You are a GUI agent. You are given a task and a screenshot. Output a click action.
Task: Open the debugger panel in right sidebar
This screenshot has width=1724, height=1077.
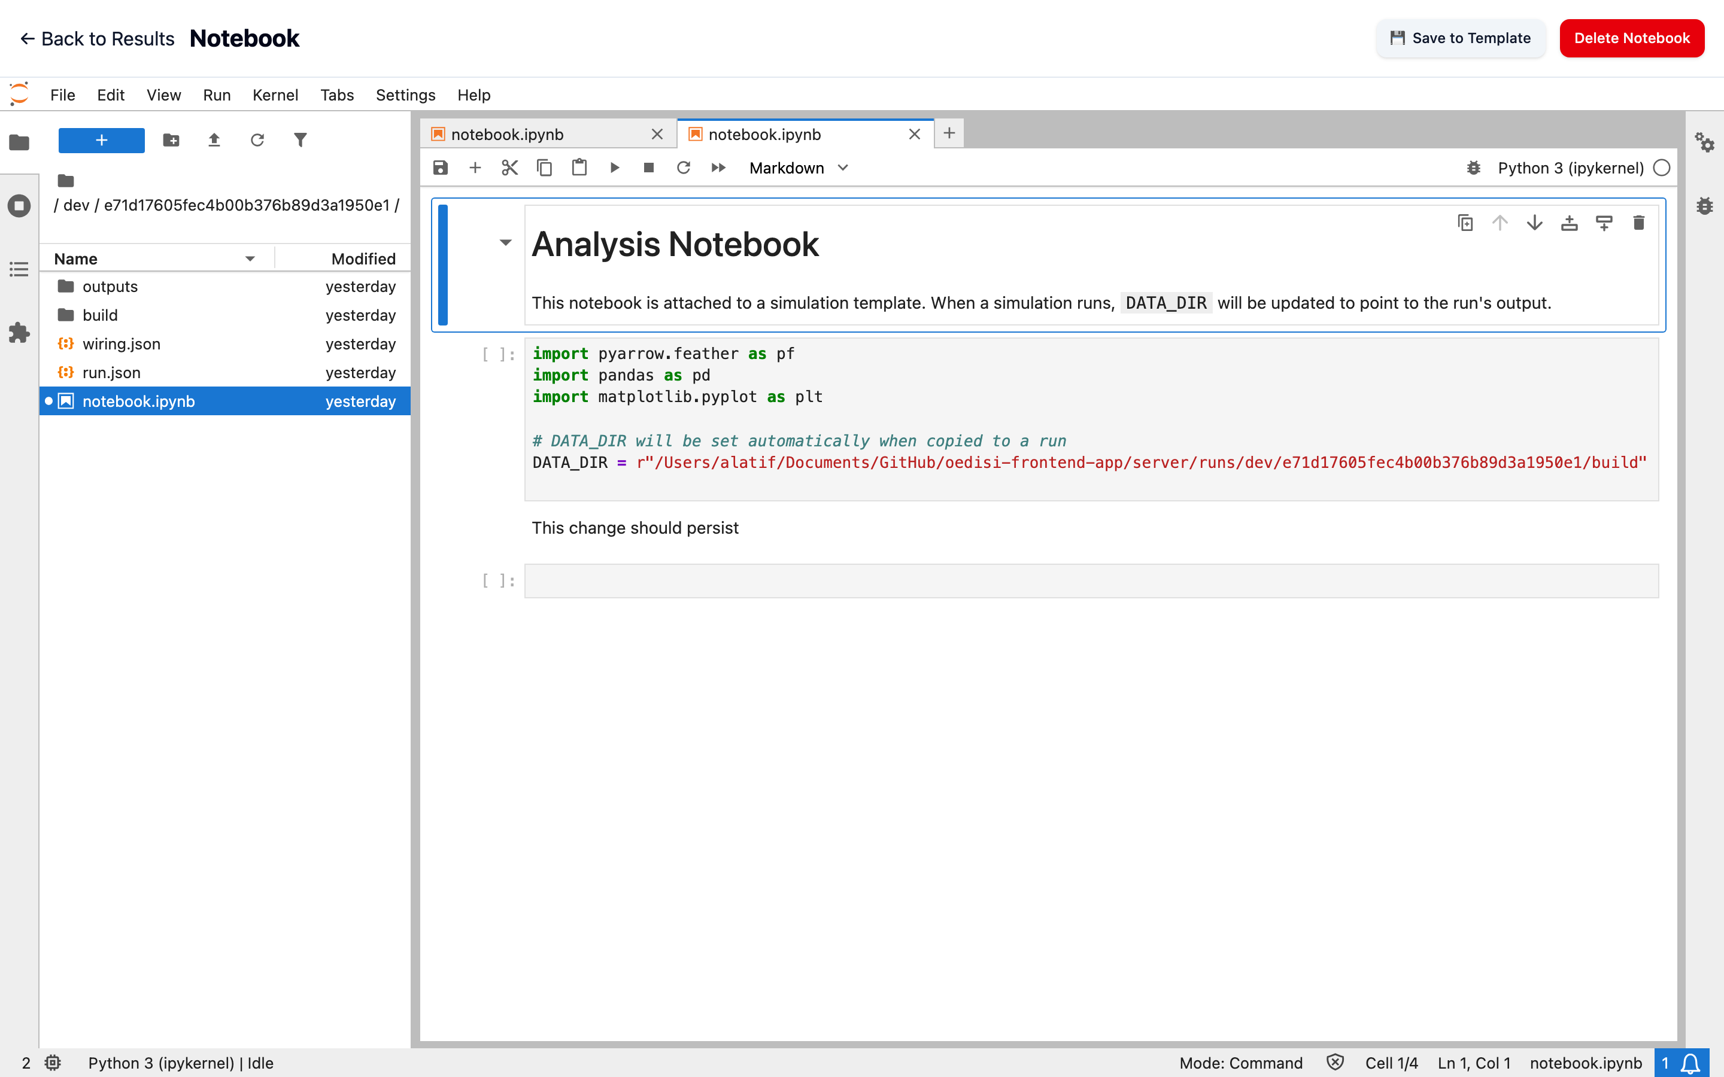1704,206
